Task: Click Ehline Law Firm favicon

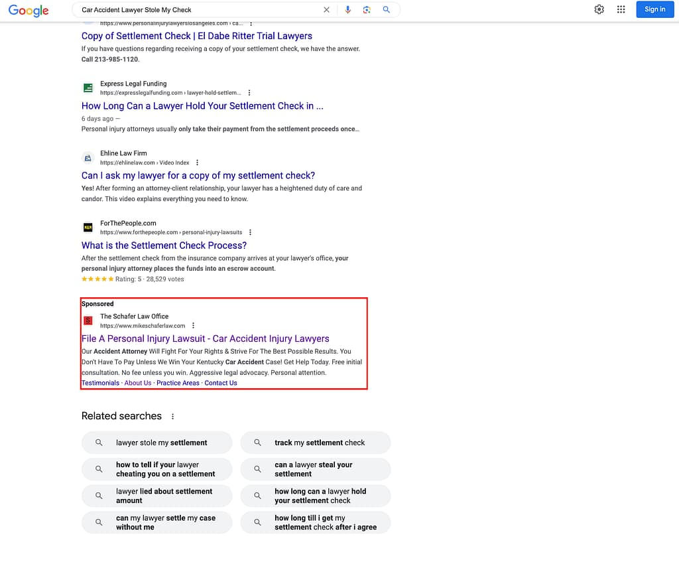Action: coord(88,158)
